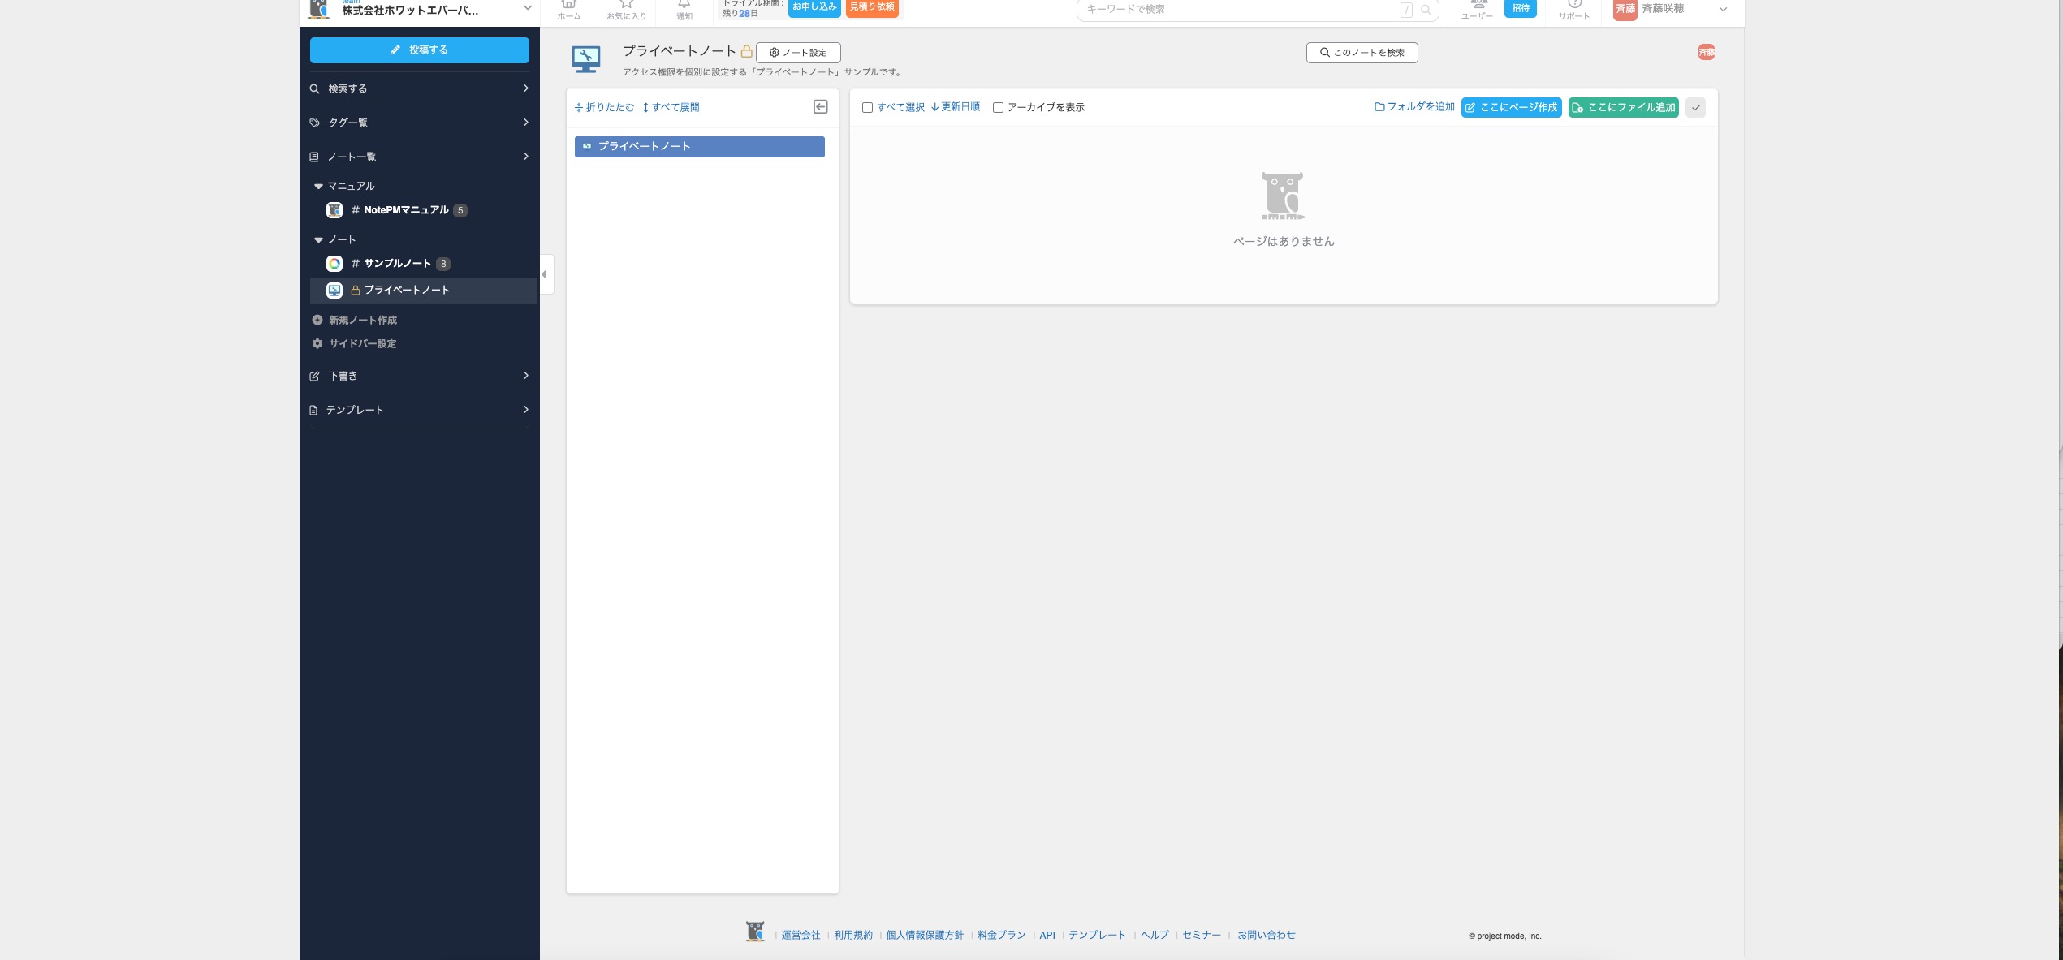Collapse the sidebar with the arrow handle

click(x=545, y=274)
